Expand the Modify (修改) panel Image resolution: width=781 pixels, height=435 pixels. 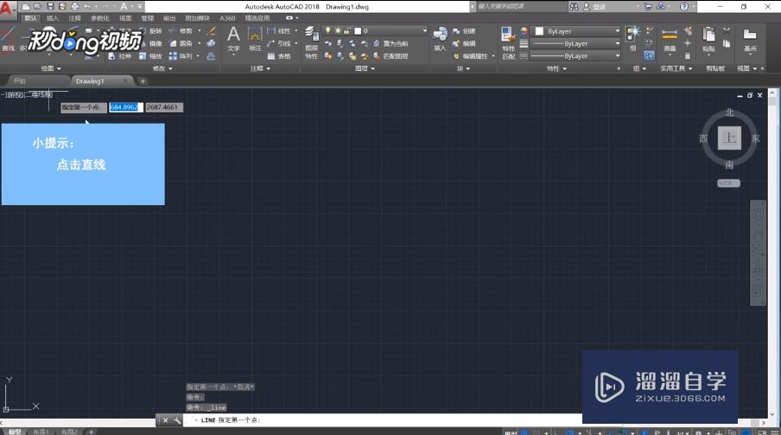(x=162, y=68)
